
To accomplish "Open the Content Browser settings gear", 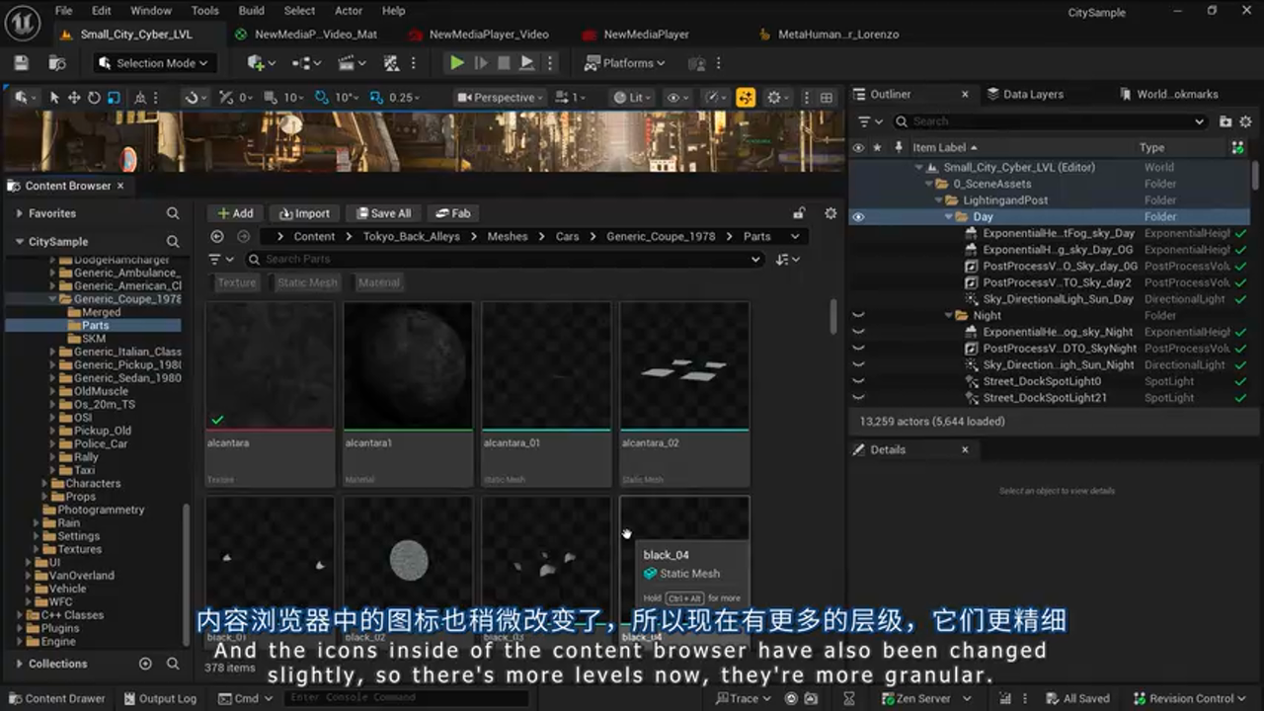I will point(830,213).
